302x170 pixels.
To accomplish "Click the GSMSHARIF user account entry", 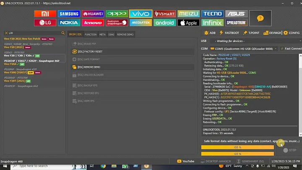I will (250, 161).
